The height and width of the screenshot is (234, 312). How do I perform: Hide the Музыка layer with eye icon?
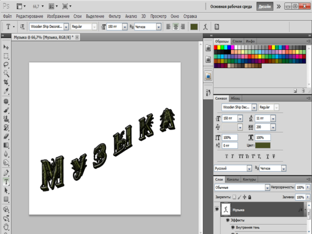[217, 209]
